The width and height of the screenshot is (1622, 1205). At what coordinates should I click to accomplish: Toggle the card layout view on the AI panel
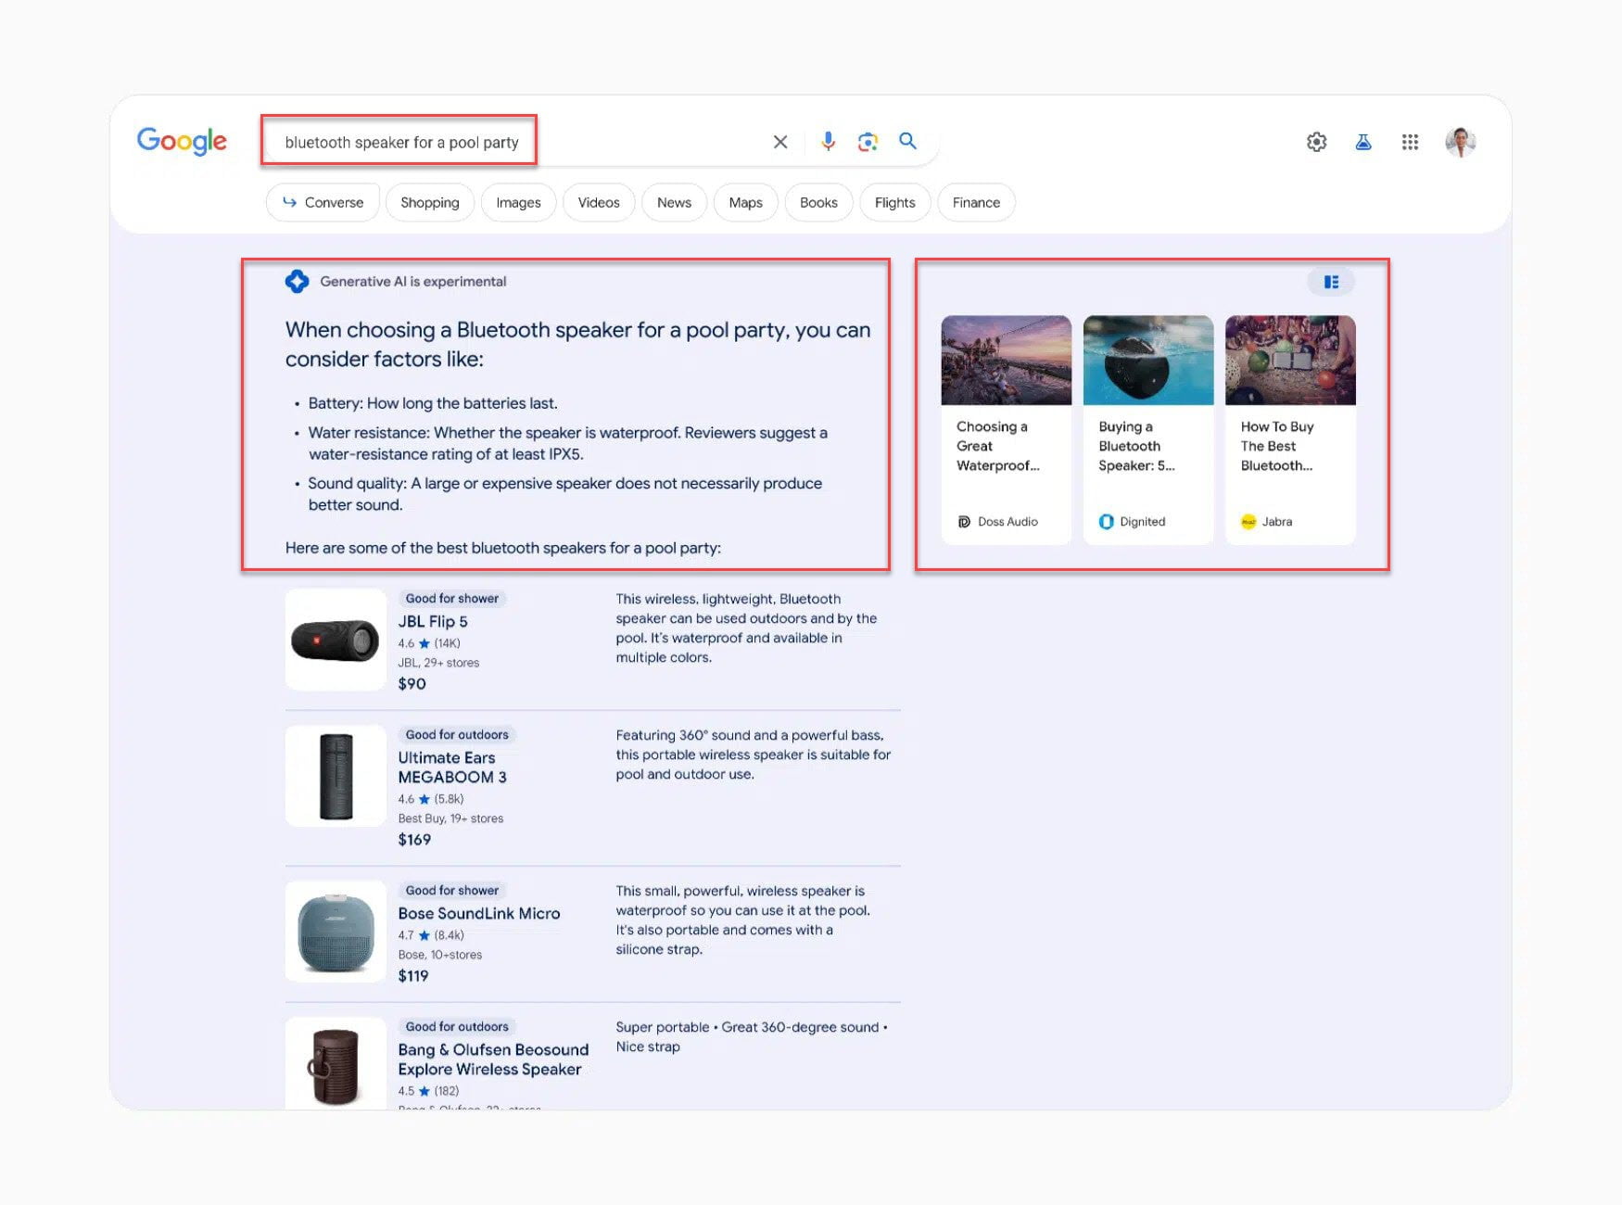[x=1331, y=282]
